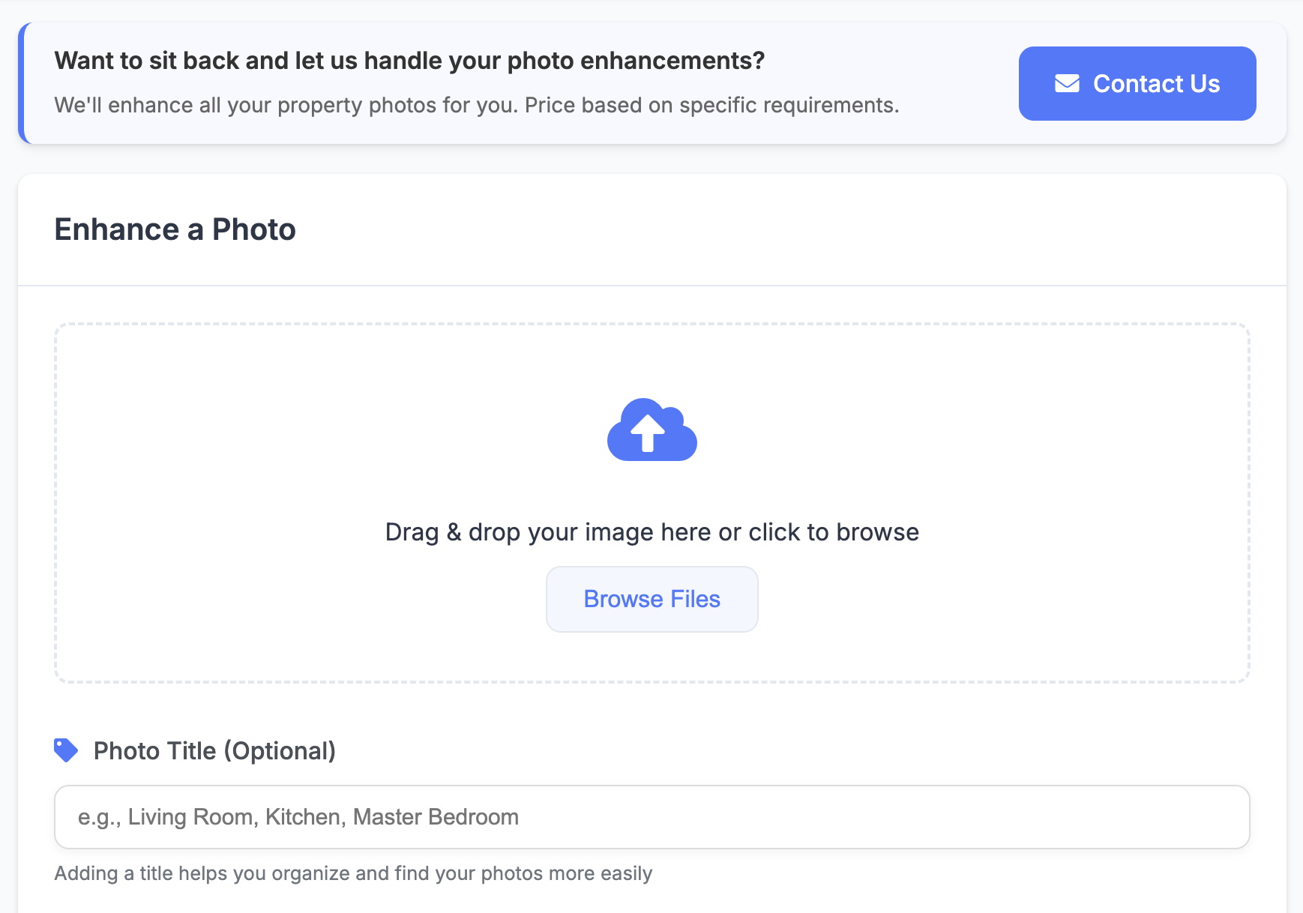Click the banner headline about photo enhancements

[409, 61]
